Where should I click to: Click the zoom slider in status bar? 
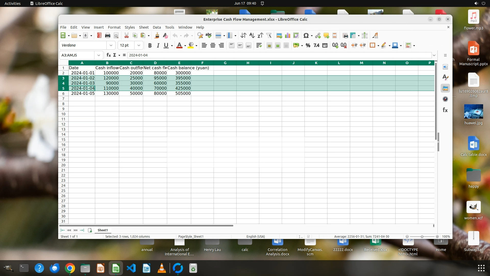coord(422,237)
